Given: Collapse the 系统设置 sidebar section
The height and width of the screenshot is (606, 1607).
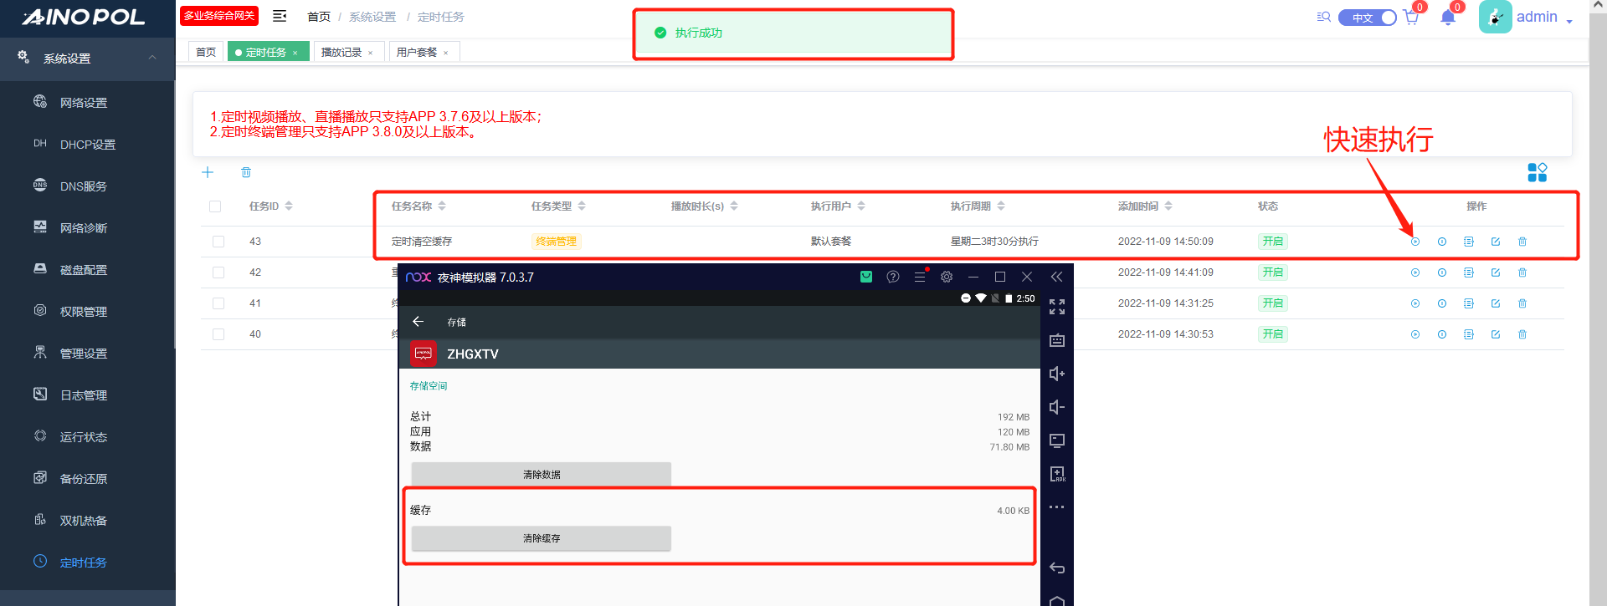Looking at the screenshot, I should coord(151,58).
